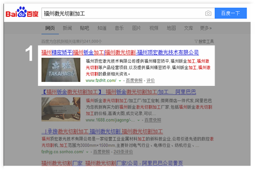Open camera image search icon

coord(208,13)
